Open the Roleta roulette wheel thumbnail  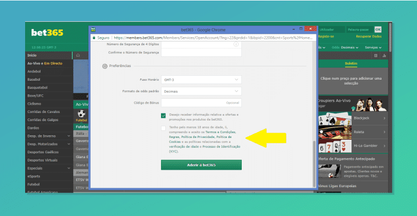pyautogui.click(x=335, y=133)
